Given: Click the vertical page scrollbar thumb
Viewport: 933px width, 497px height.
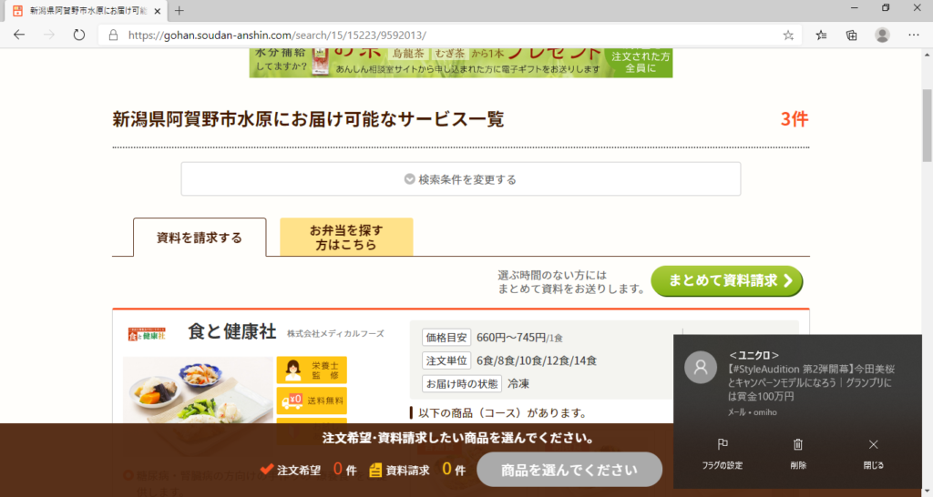Looking at the screenshot, I should click(927, 125).
